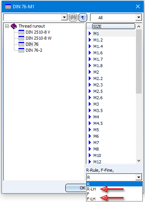Screen dimensions: 145x203
Task: Click the up-level arrow button
Action: pyautogui.click(x=83, y=17)
